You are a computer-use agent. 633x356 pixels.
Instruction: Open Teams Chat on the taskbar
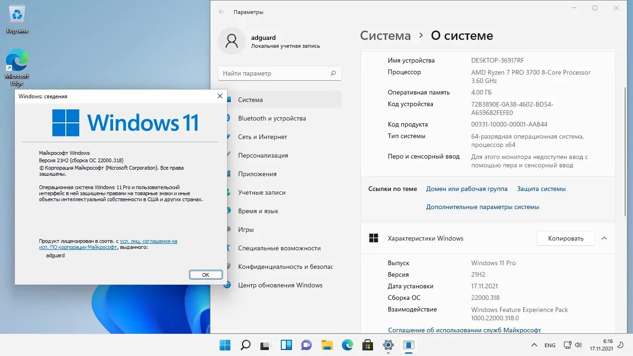(306, 345)
